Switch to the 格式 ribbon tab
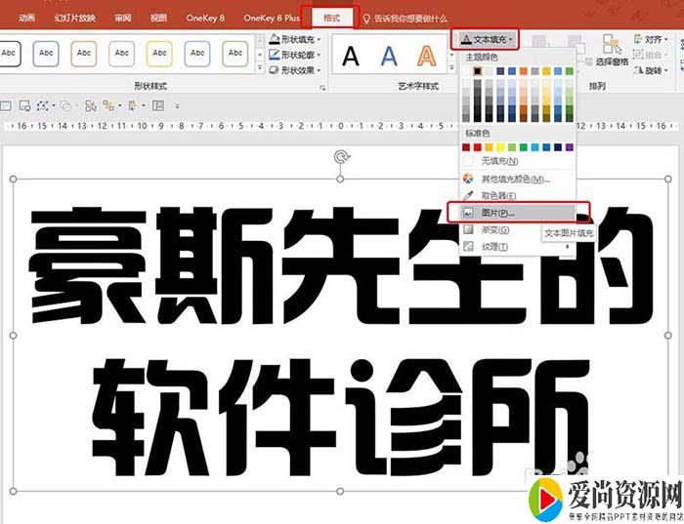 (330, 18)
